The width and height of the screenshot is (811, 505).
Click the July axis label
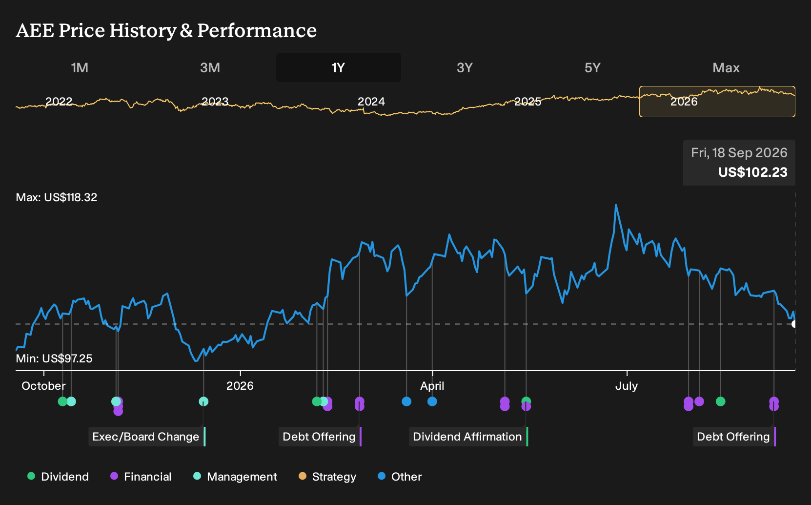[x=627, y=386]
